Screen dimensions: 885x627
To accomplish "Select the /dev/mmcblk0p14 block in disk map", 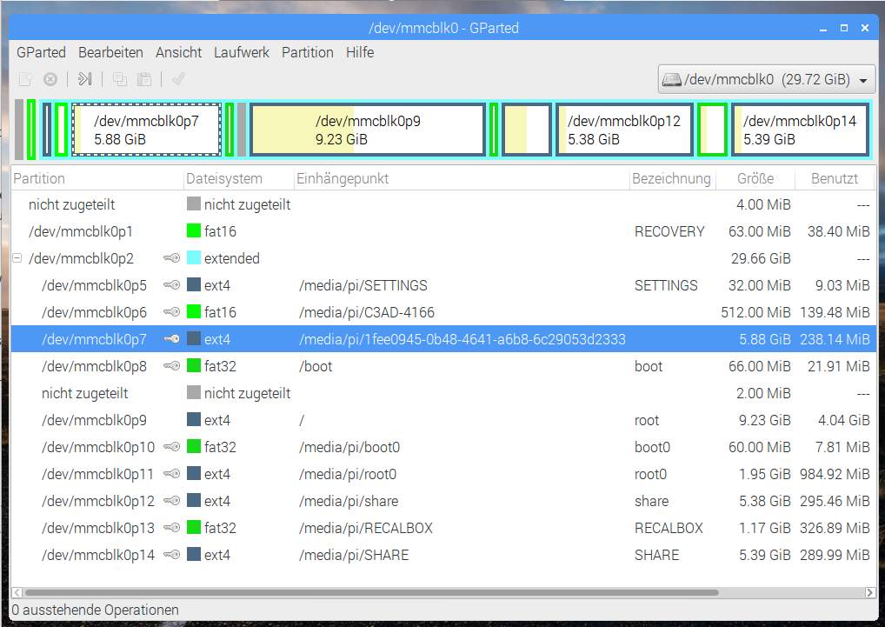I will pyautogui.click(x=799, y=130).
